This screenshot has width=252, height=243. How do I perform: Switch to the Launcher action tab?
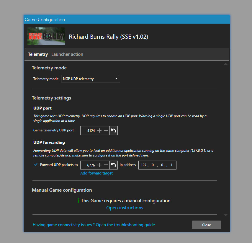(x=67, y=54)
